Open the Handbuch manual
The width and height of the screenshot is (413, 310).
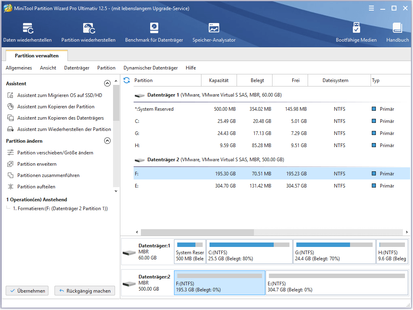pos(398,32)
